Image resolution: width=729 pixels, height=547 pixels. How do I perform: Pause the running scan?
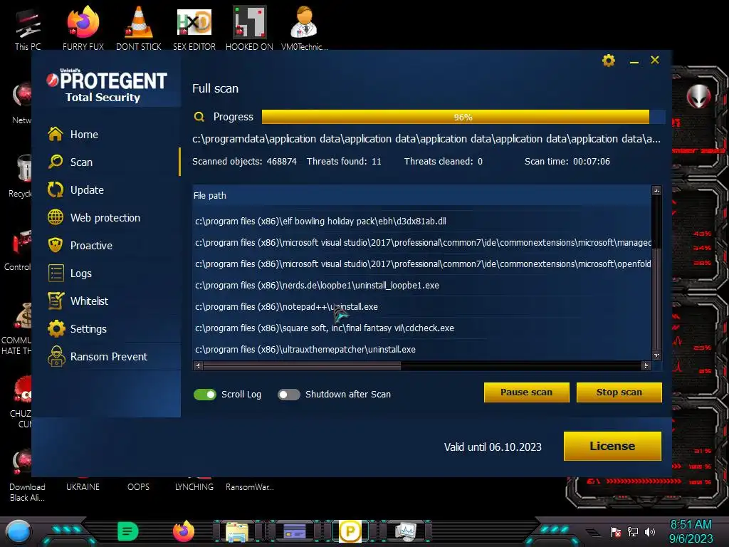[x=526, y=392]
